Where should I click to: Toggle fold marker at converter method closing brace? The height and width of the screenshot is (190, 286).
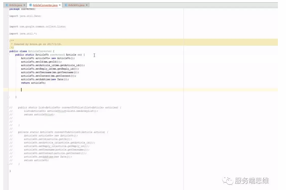pos(8,97)
